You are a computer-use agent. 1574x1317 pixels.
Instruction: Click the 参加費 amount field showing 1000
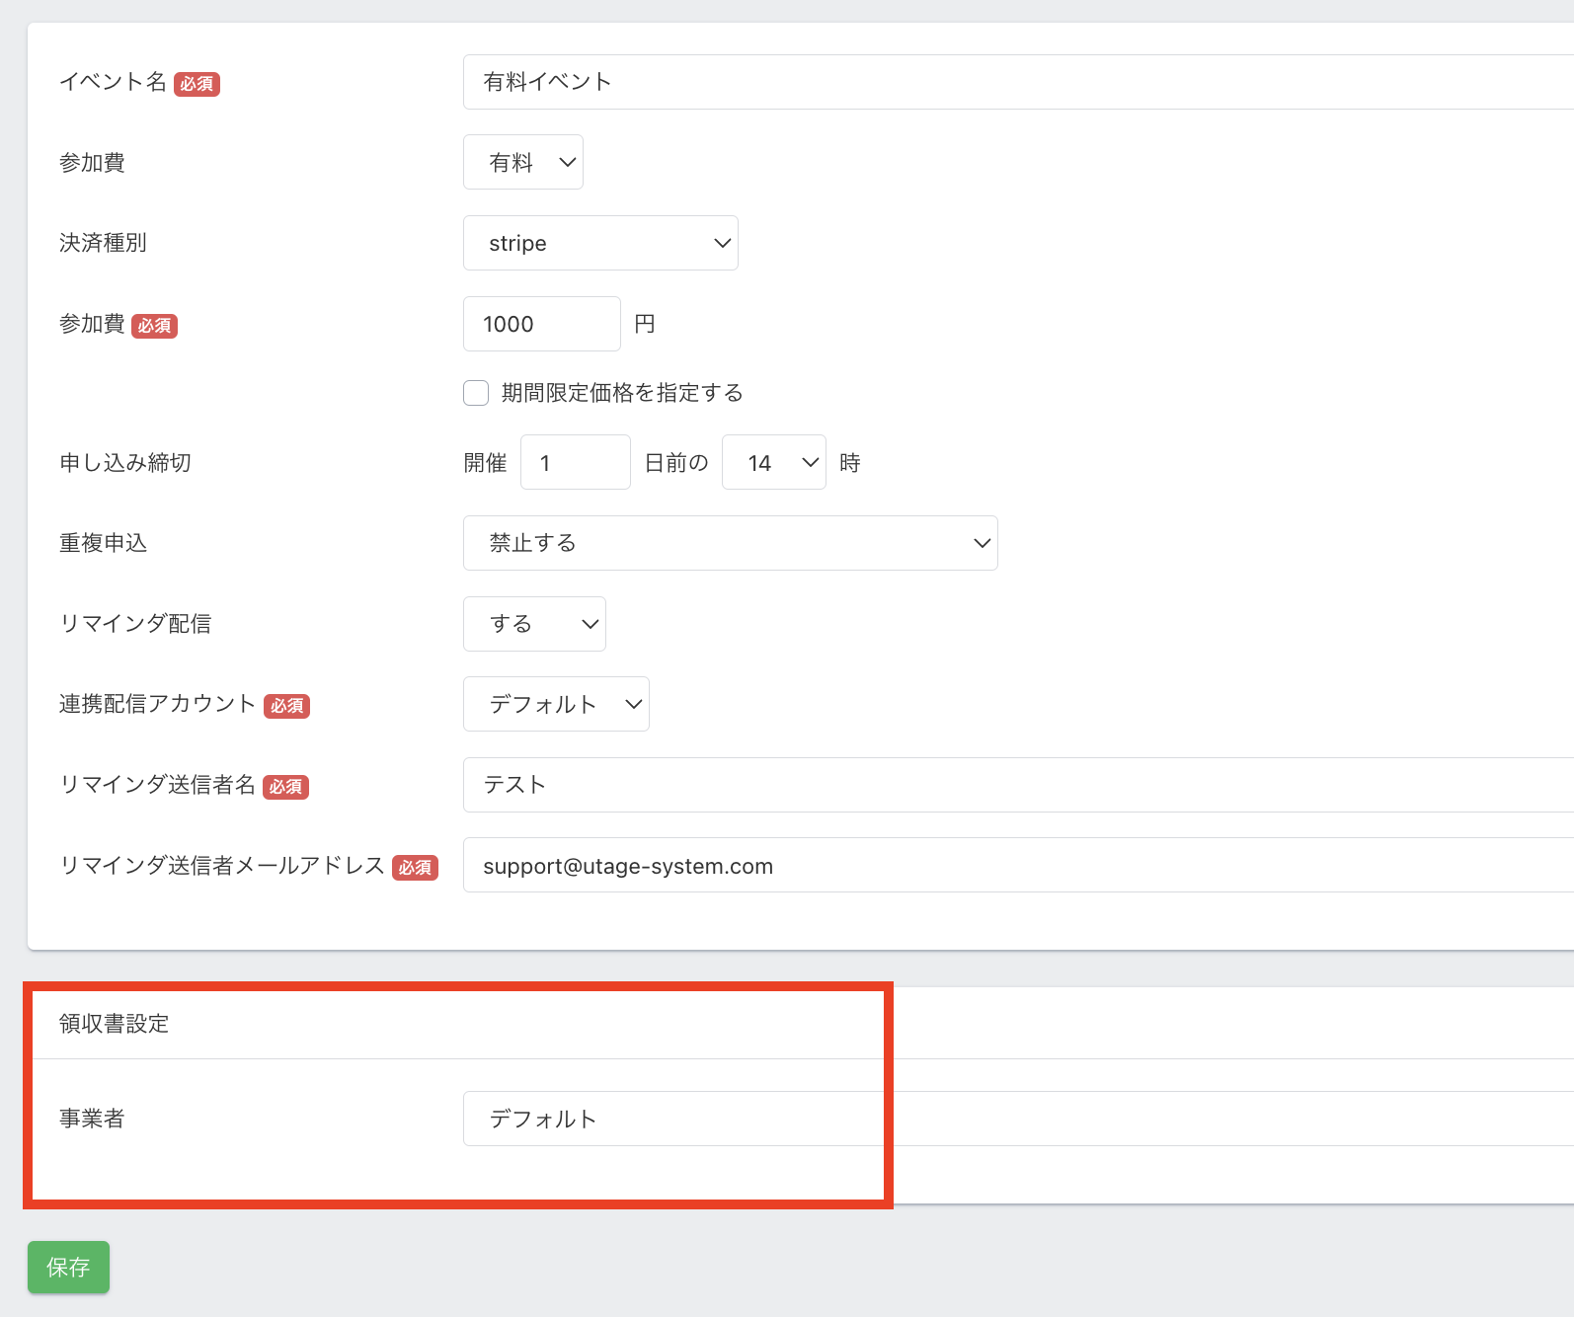[x=541, y=324]
